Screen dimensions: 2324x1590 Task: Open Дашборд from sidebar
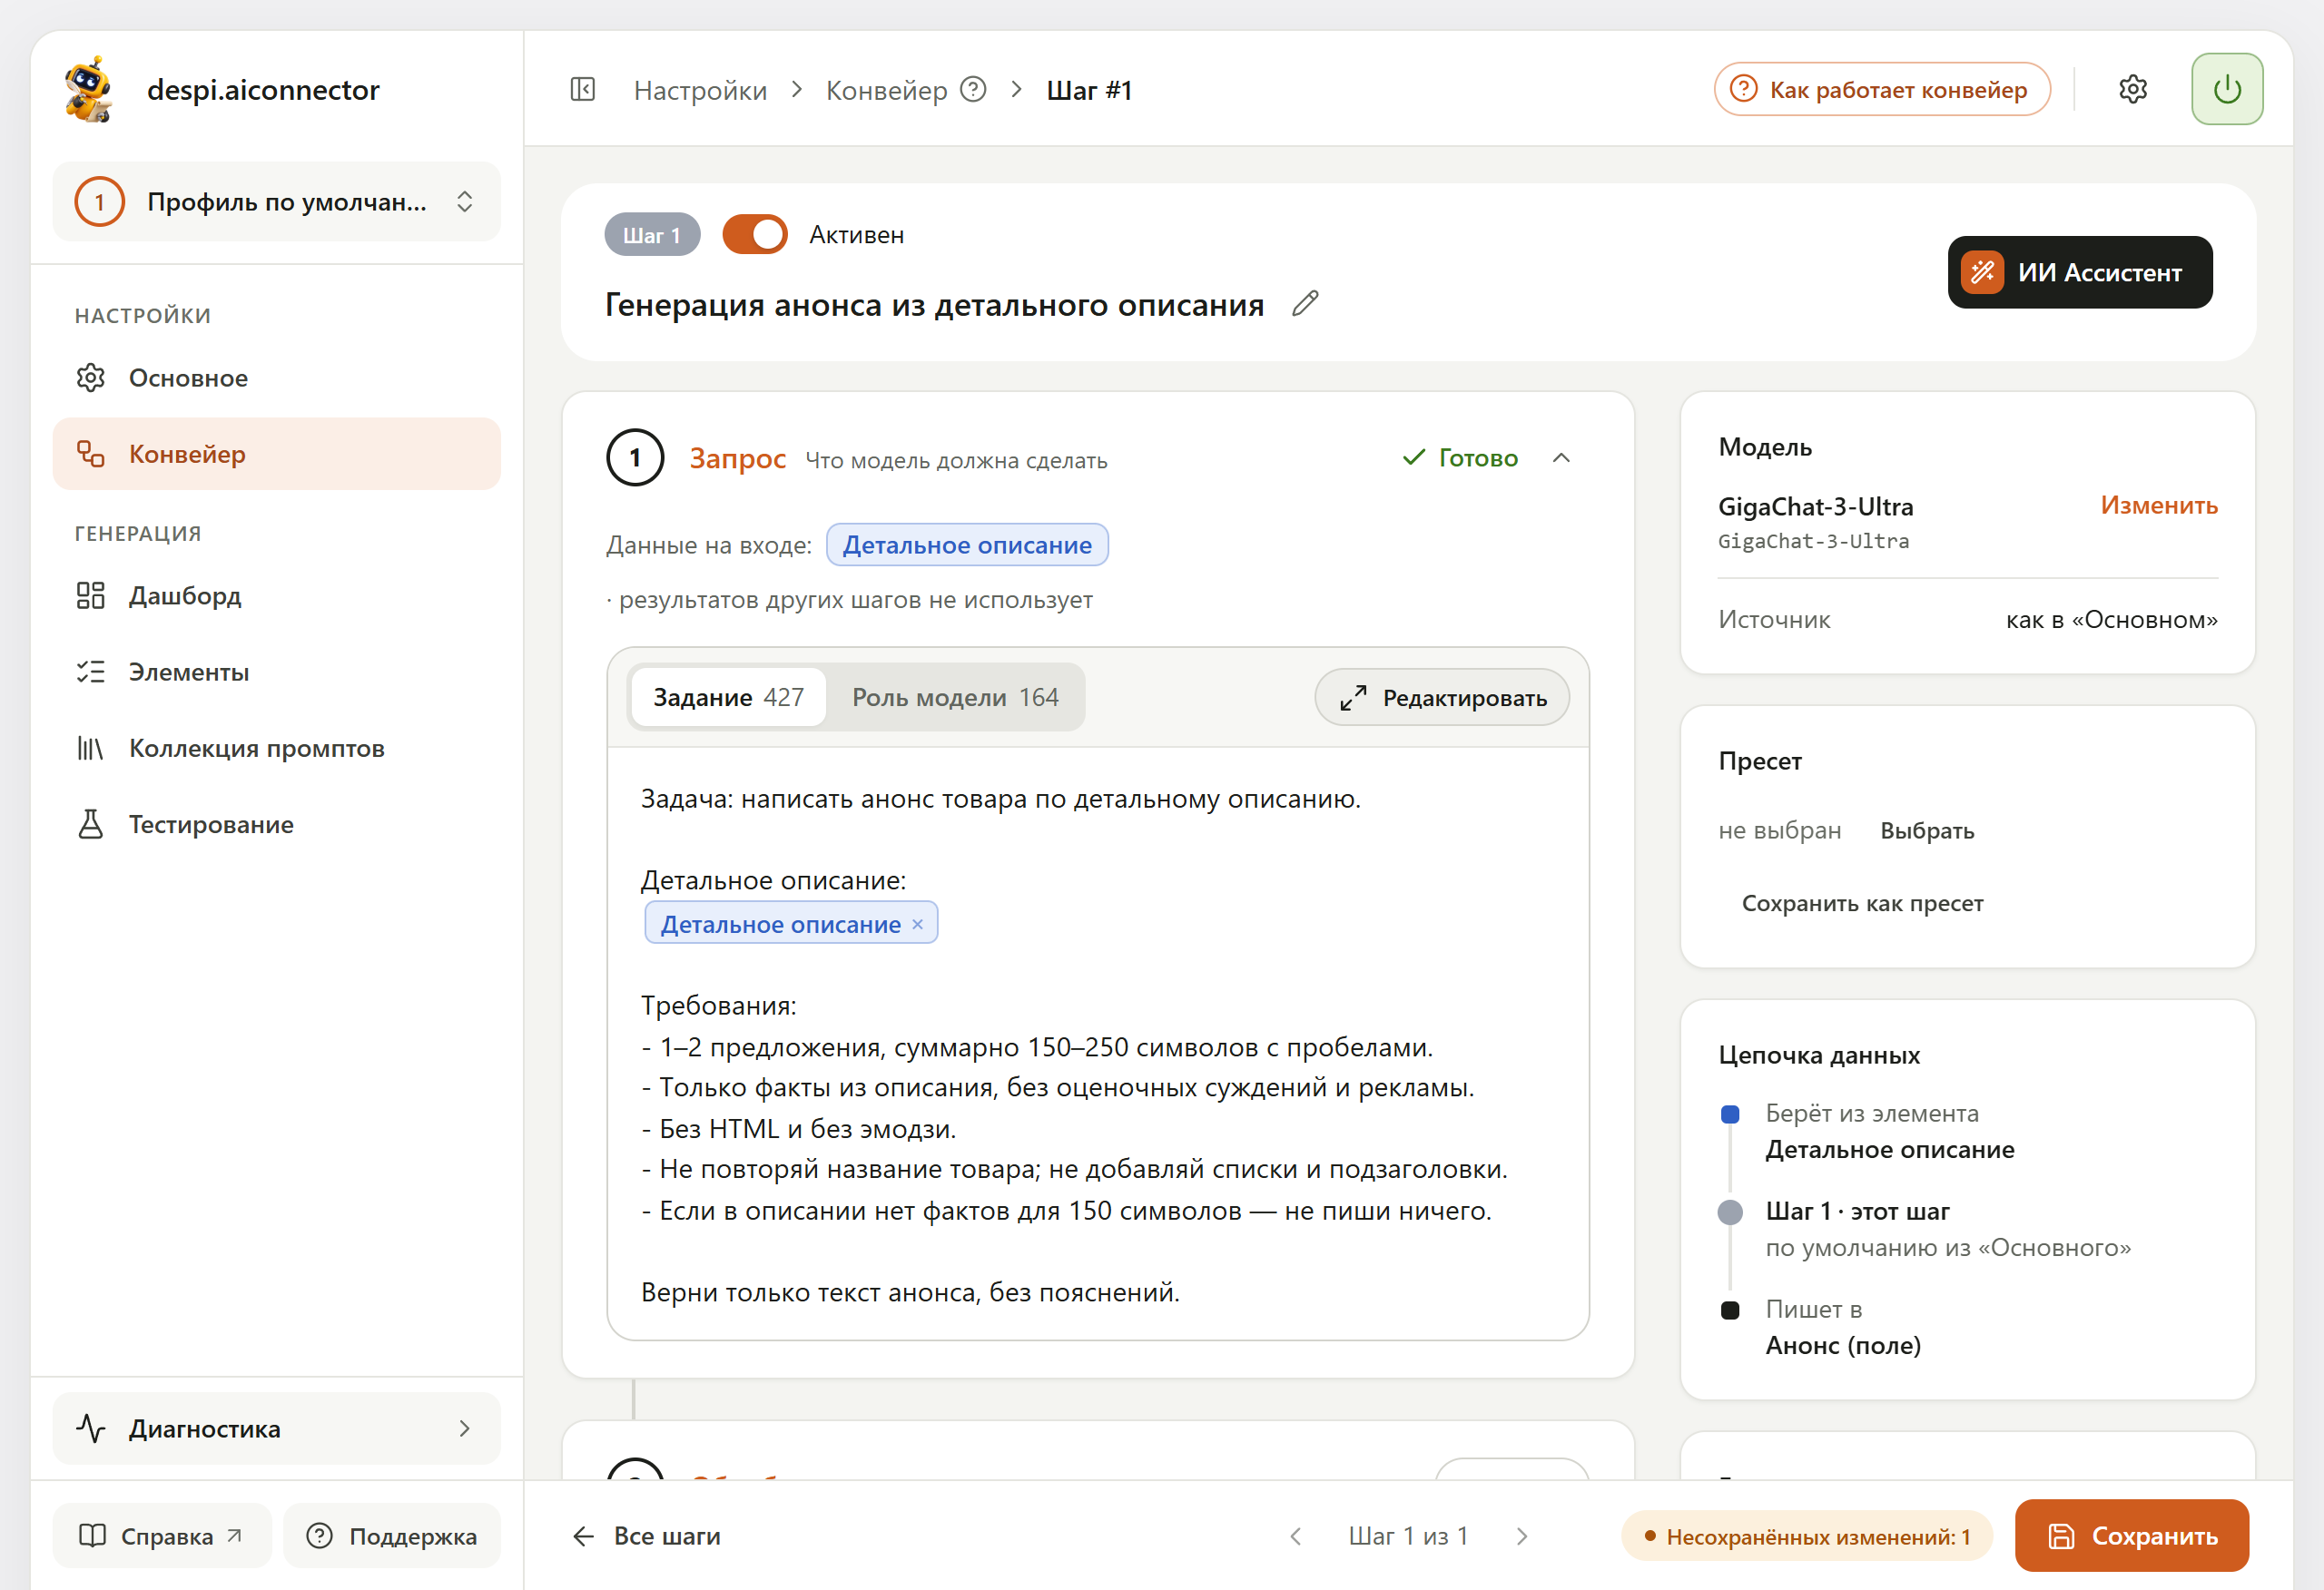point(277,596)
